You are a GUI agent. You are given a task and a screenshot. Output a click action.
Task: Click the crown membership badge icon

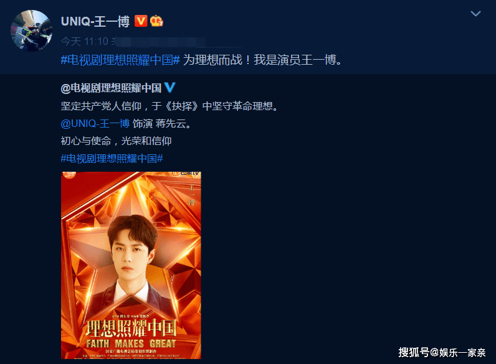[156, 21]
